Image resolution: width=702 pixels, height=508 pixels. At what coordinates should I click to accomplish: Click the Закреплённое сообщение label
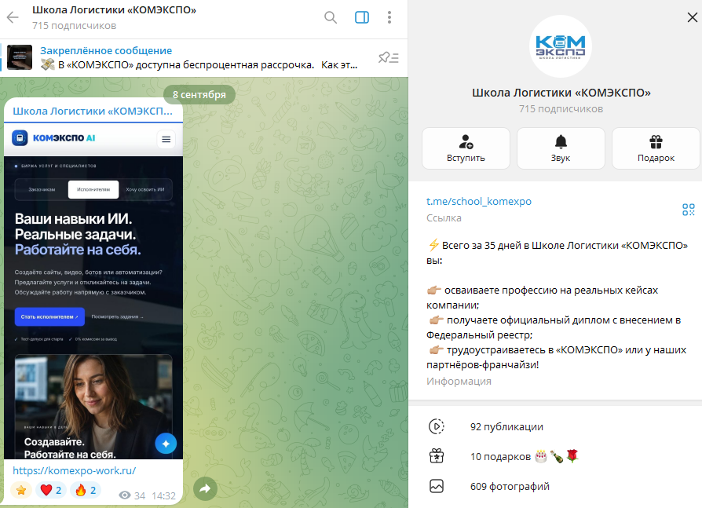pos(106,50)
